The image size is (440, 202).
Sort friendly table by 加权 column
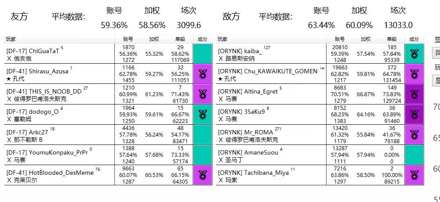(x=154, y=39)
